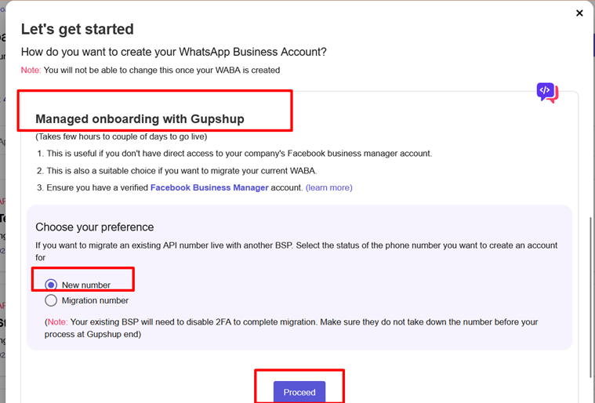Choose the Migration number radio option

(51, 300)
